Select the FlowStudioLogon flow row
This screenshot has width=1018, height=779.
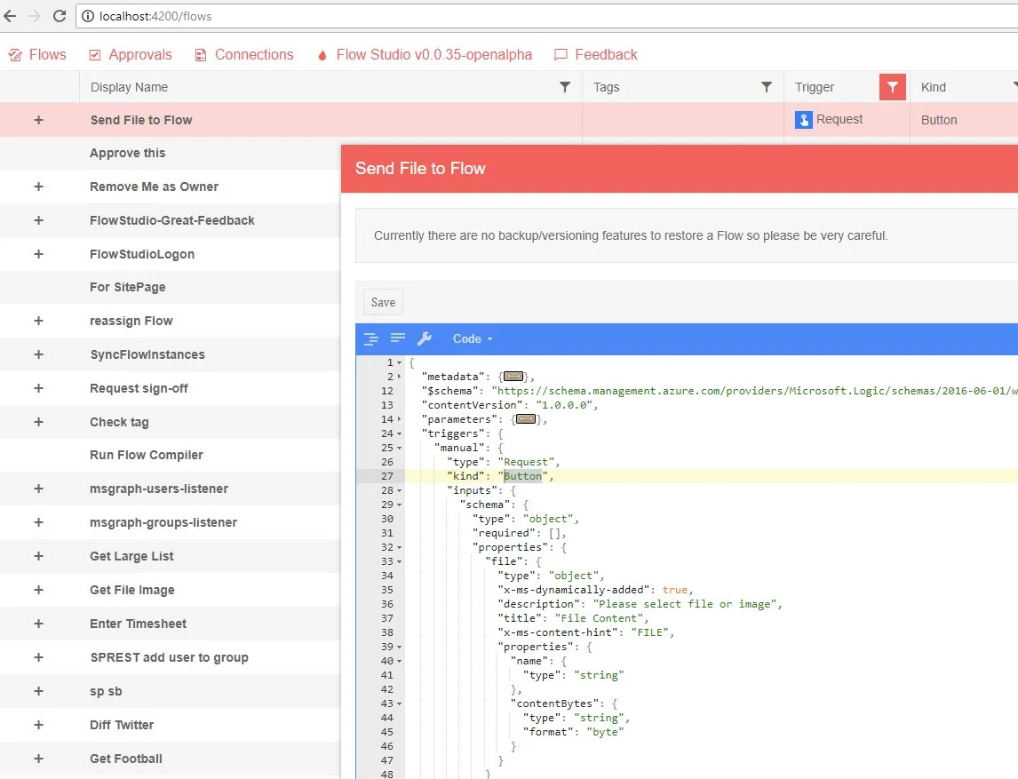(x=142, y=254)
